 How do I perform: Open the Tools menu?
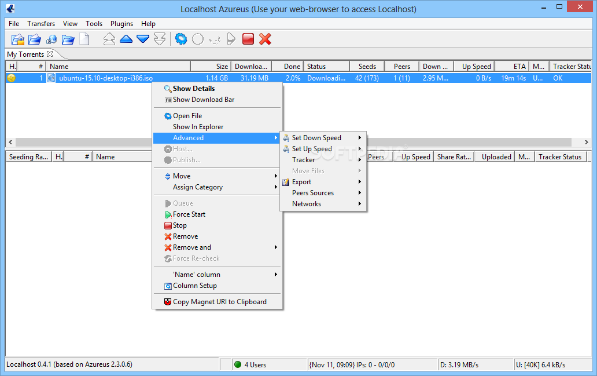94,24
